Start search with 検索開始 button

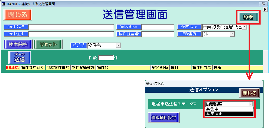[18, 44]
